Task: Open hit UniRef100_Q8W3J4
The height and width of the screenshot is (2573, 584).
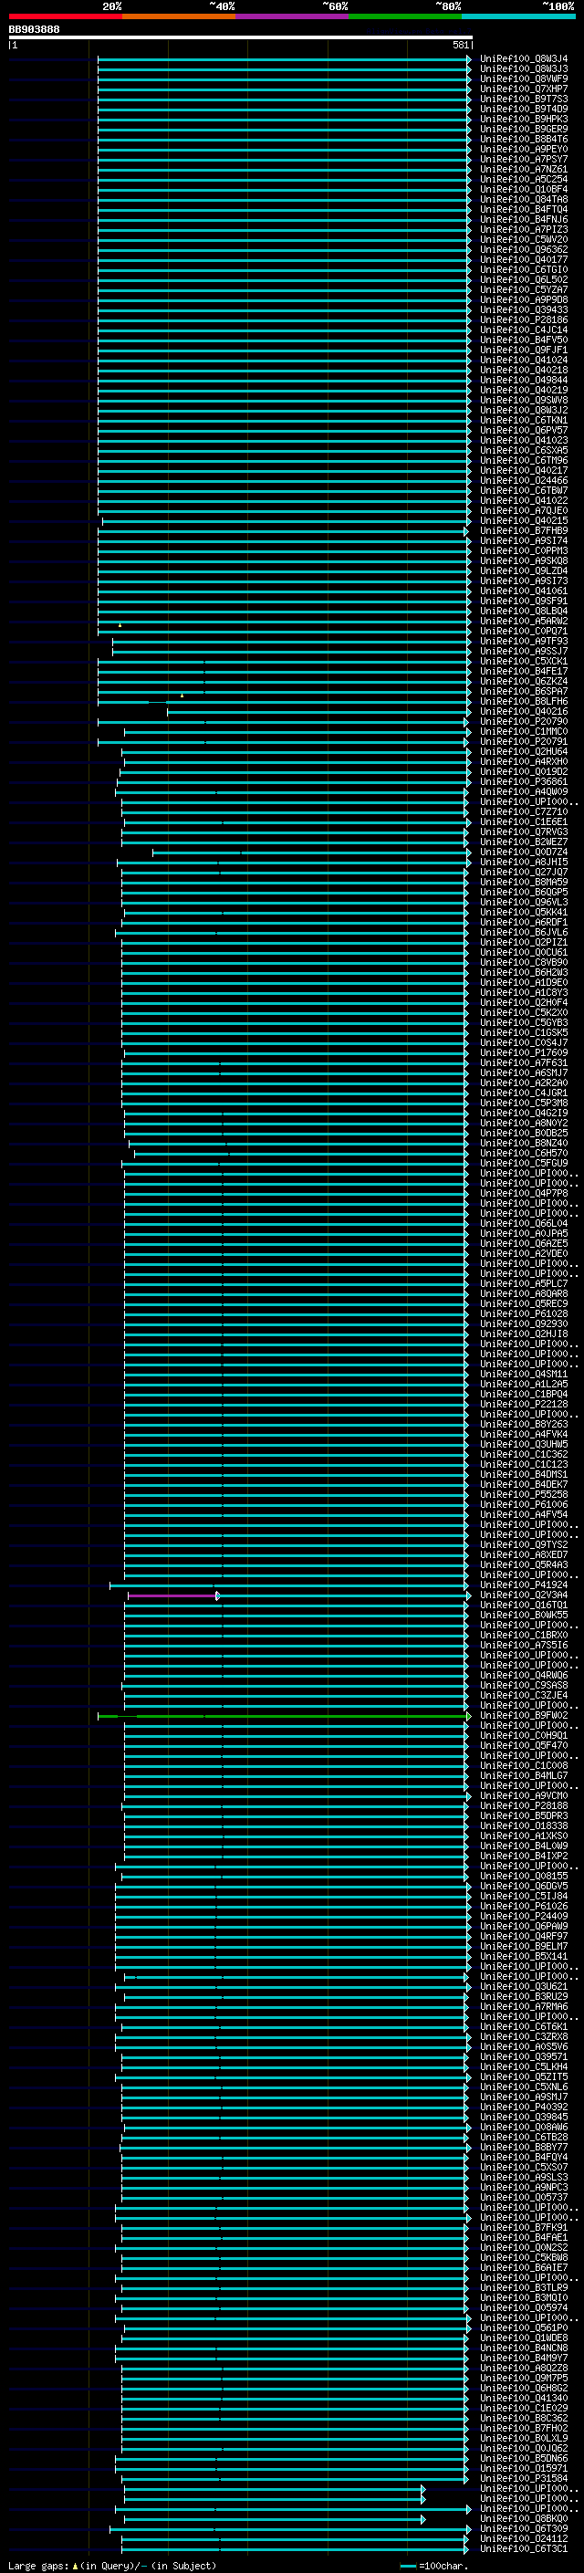Action: coord(524,59)
